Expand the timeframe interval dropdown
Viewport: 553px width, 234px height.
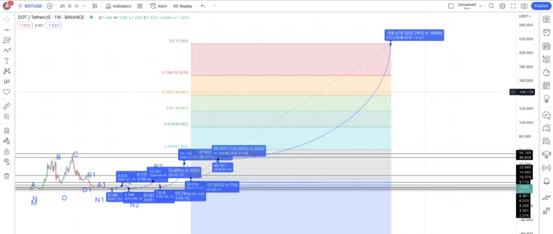[x=83, y=6]
